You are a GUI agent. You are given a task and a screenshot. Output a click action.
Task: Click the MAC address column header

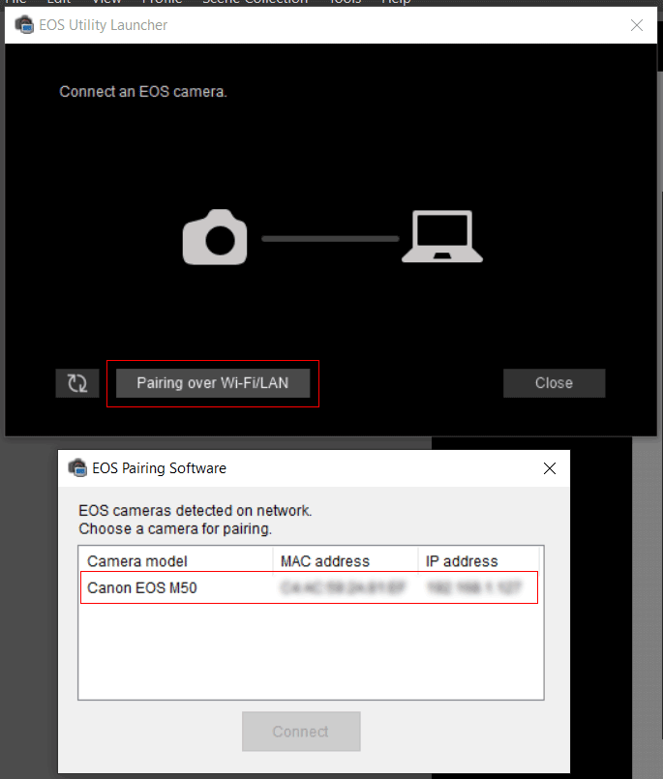pyautogui.click(x=346, y=561)
